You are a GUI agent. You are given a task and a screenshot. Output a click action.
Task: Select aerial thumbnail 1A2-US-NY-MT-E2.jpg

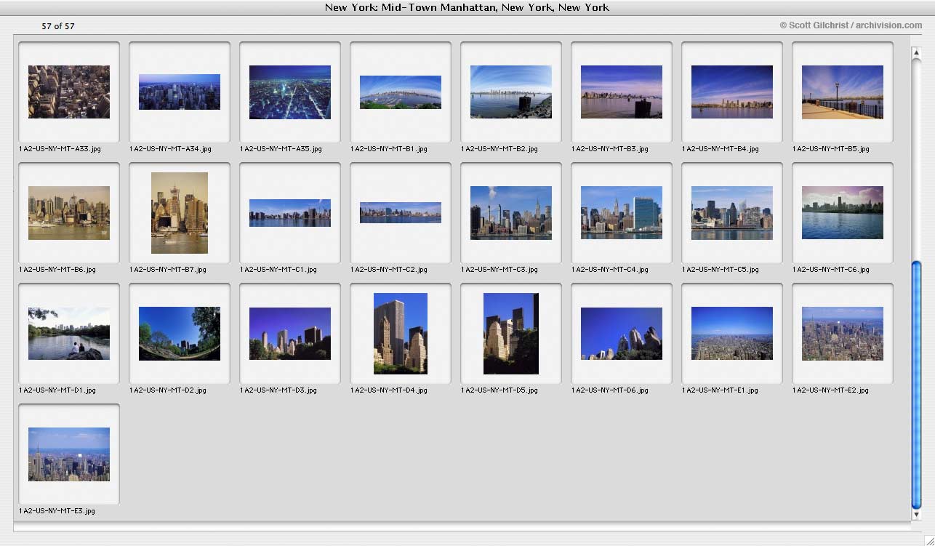843,334
